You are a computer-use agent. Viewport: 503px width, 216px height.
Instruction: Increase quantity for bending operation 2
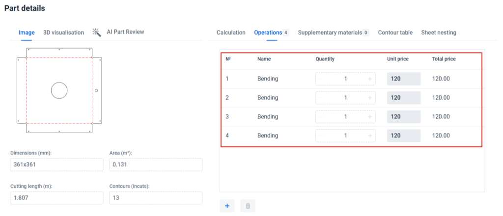click(x=370, y=98)
